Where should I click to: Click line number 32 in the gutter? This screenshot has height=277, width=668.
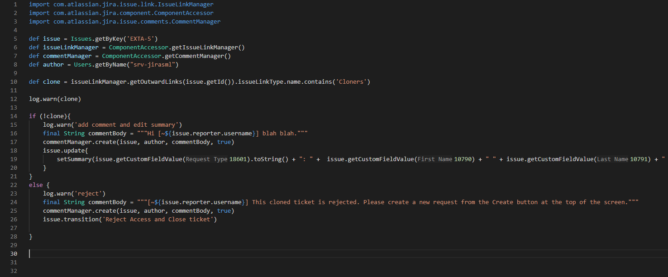[14, 271]
